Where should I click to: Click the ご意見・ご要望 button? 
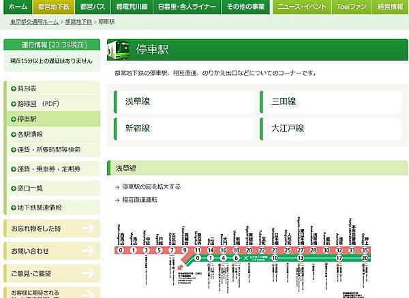tap(52, 274)
